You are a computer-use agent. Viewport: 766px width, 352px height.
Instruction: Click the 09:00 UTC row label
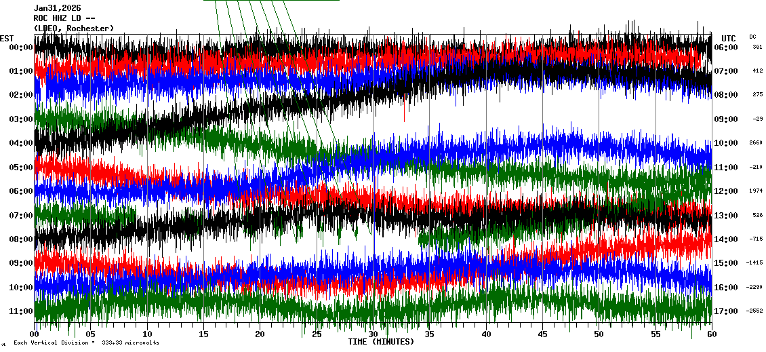pos(725,119)
